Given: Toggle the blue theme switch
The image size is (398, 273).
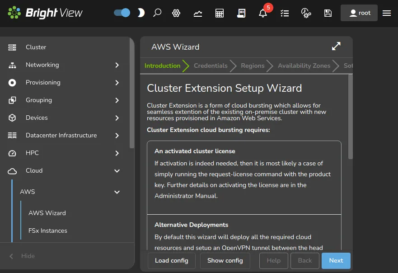Looking at the screenshot, I should point(122,13).
